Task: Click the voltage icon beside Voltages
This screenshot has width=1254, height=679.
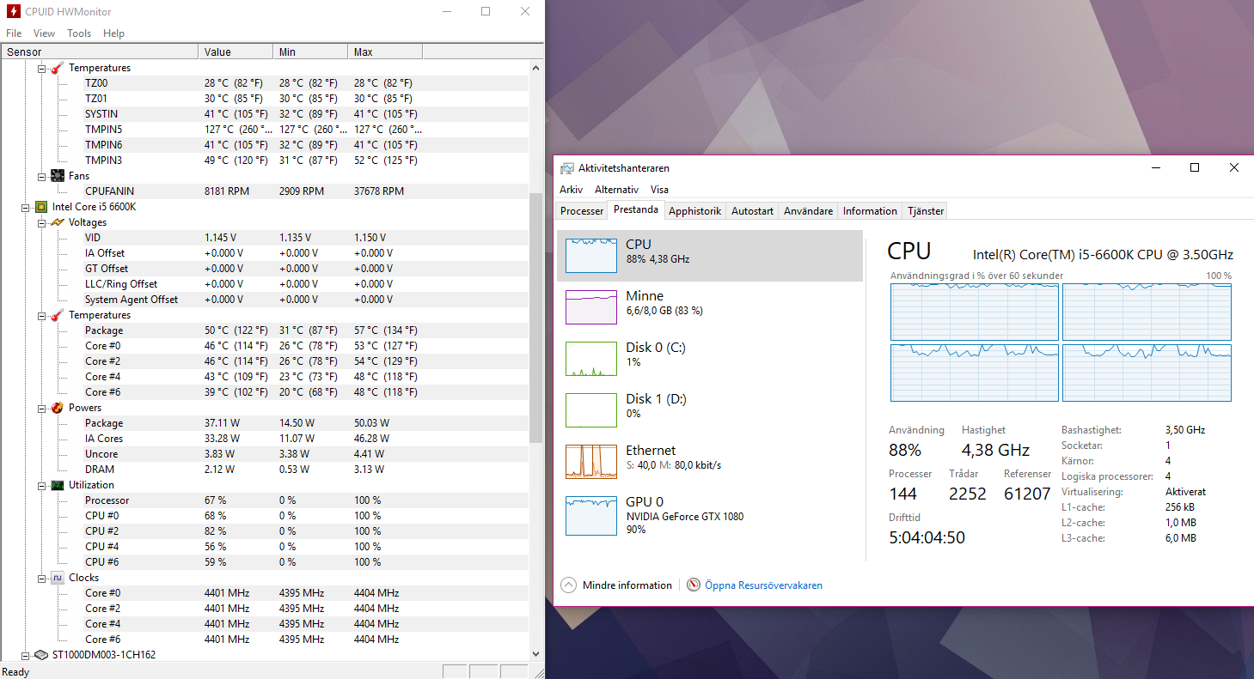Action: [58, 222]
